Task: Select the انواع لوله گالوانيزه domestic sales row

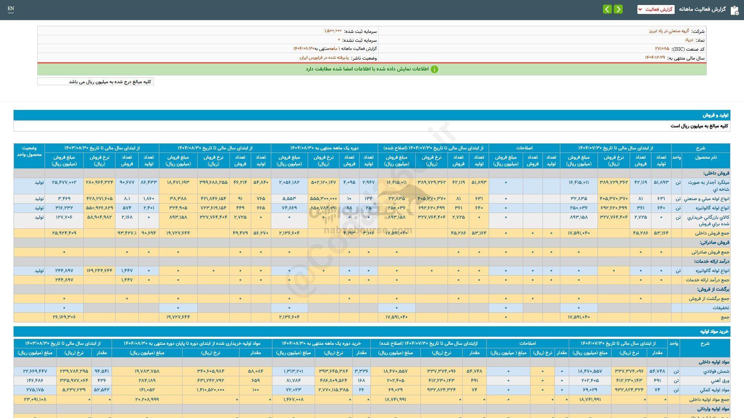Action: [713, 208]
